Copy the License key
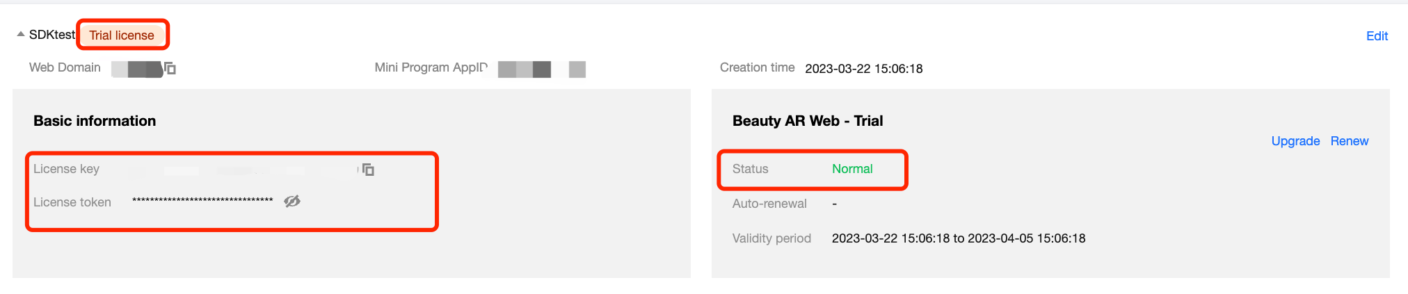Image resolution: width=1408 pixels, height=294 pixels. pyautogui.click(x=369, y=170)
